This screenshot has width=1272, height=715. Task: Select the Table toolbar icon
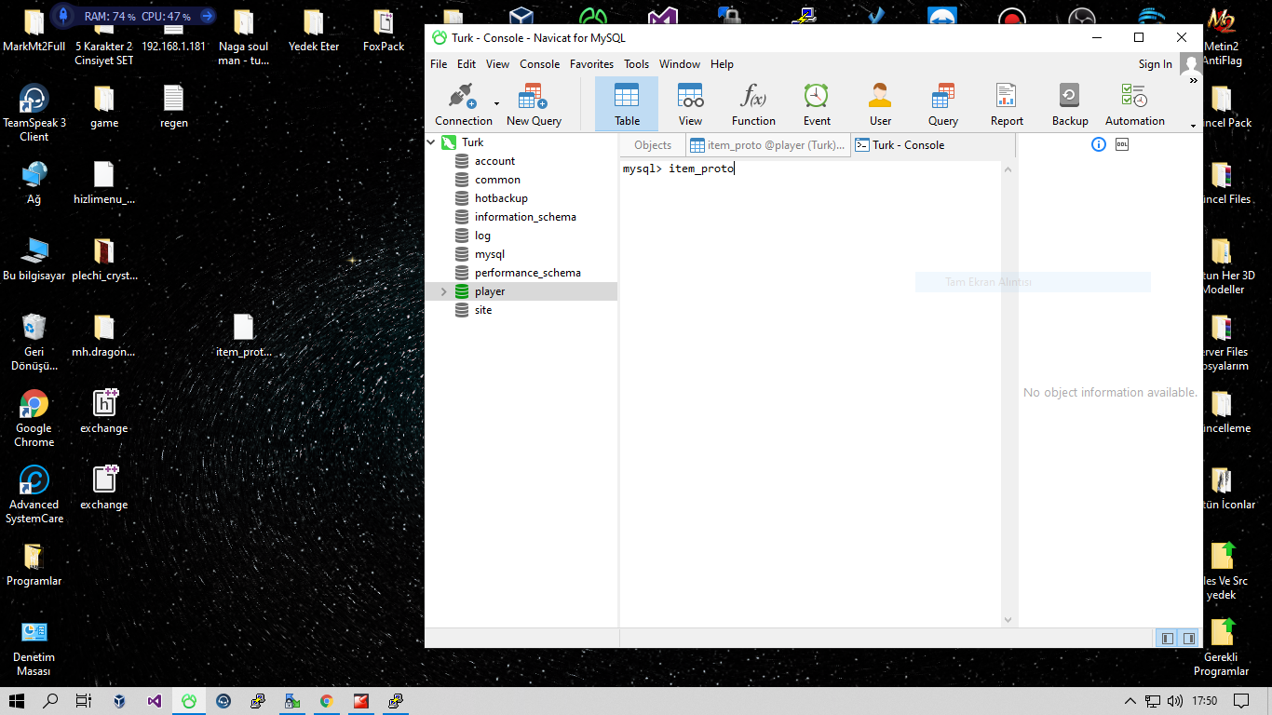tap(627, 103)
